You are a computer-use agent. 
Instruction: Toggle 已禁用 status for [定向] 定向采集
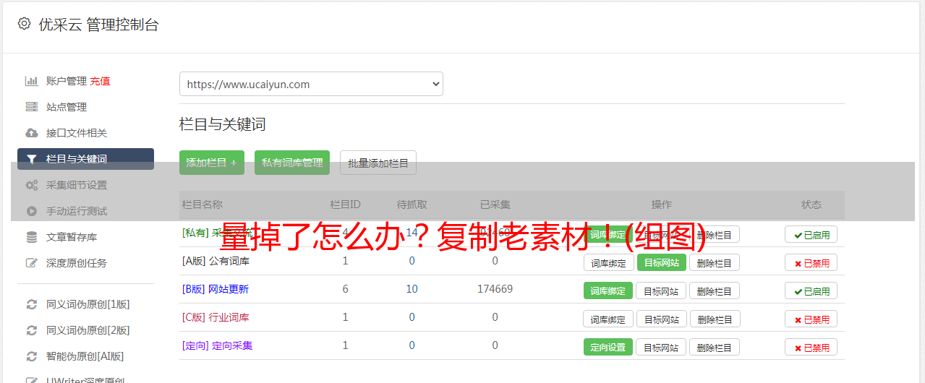point(811,347)
